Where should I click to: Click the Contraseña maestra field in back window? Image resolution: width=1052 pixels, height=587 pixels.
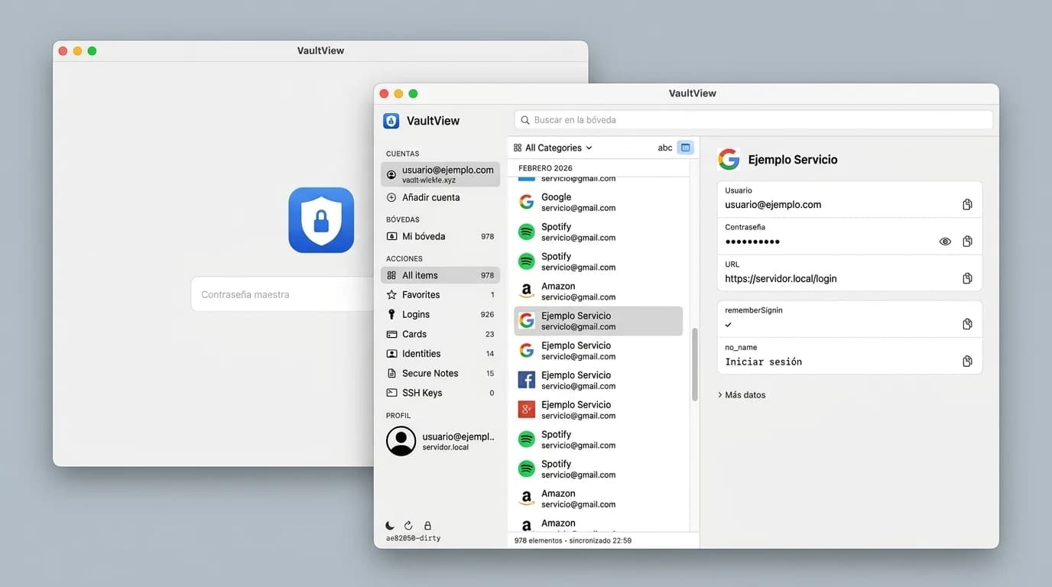click(283, 294)
